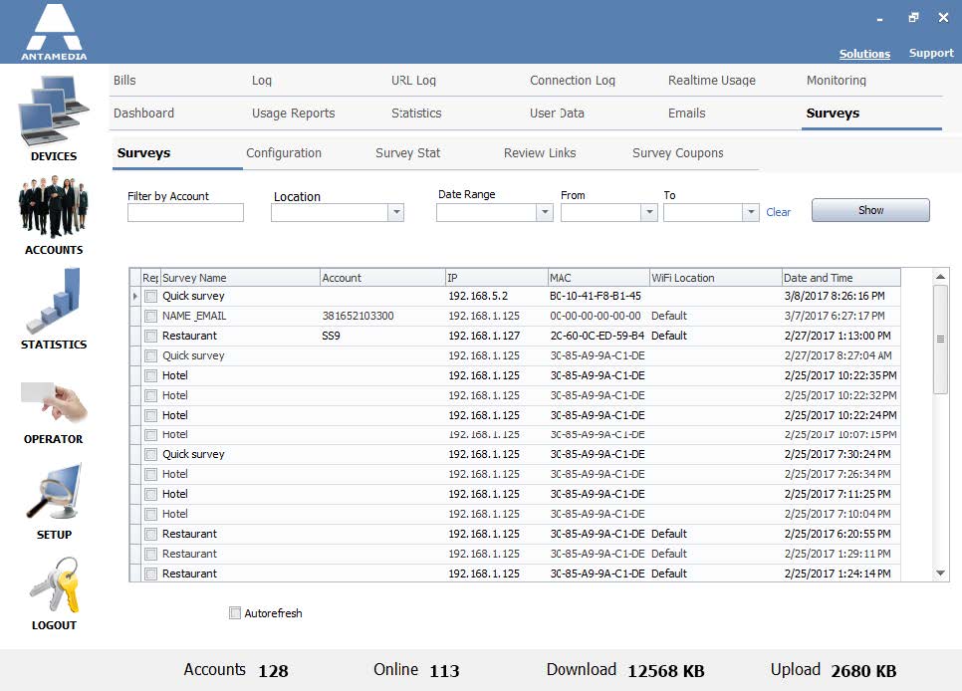Open the Review Links sub-tab
962x691 pixels.
click(540, 152)
